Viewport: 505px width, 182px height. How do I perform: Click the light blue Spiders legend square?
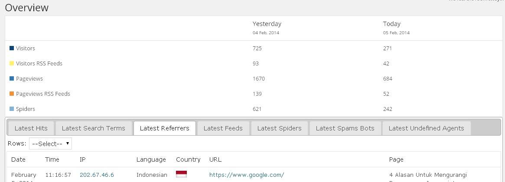pos(12,109)
